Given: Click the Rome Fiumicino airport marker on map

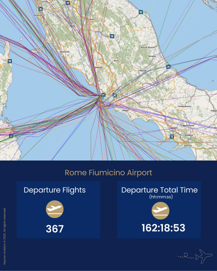Looking at the screenshot, I should (x=103, y=95).
